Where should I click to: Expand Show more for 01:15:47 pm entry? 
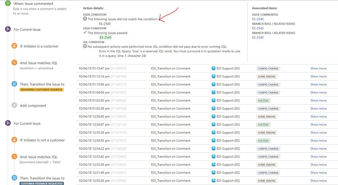coord(318,69)
